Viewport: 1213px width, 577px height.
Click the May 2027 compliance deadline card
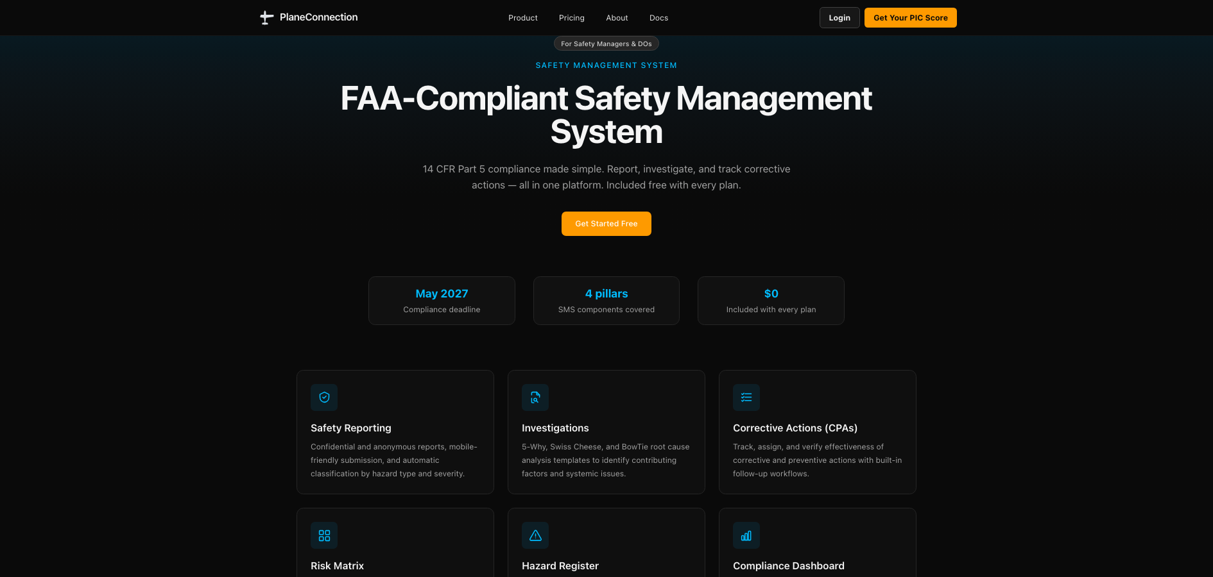point(442,301)
